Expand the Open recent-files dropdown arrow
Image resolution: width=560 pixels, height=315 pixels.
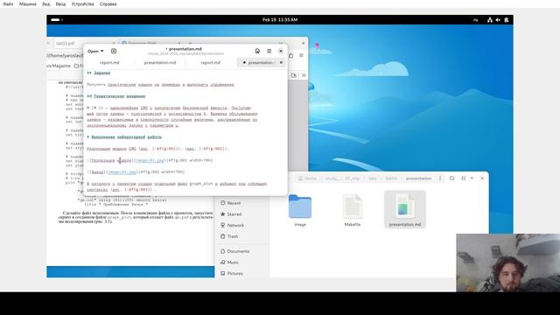tap(102, 51)
